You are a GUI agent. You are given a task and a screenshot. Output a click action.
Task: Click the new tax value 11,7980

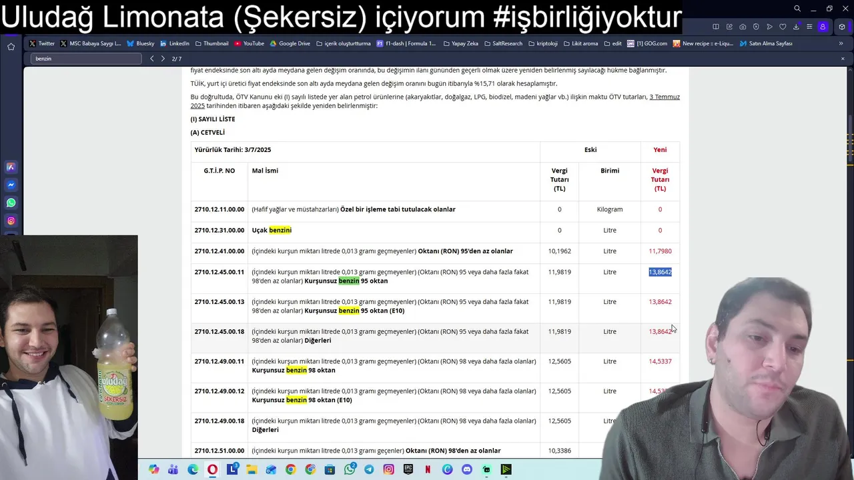(x=660, y=251)
